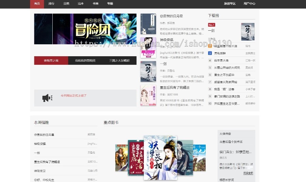This screenshot has width=306, height=182.
Task: Open 重生后我有了锦鲤运 in 本周强推
Action: (47, 162)
